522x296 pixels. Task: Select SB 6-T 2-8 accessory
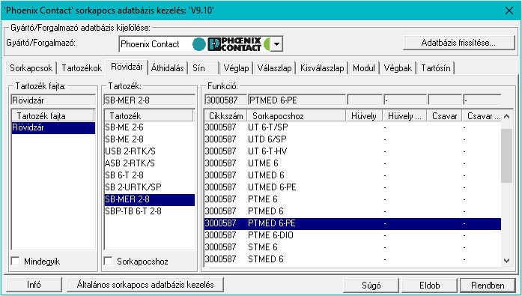coord(150,175)
